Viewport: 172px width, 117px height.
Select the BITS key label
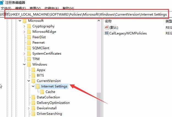(40, 75)
